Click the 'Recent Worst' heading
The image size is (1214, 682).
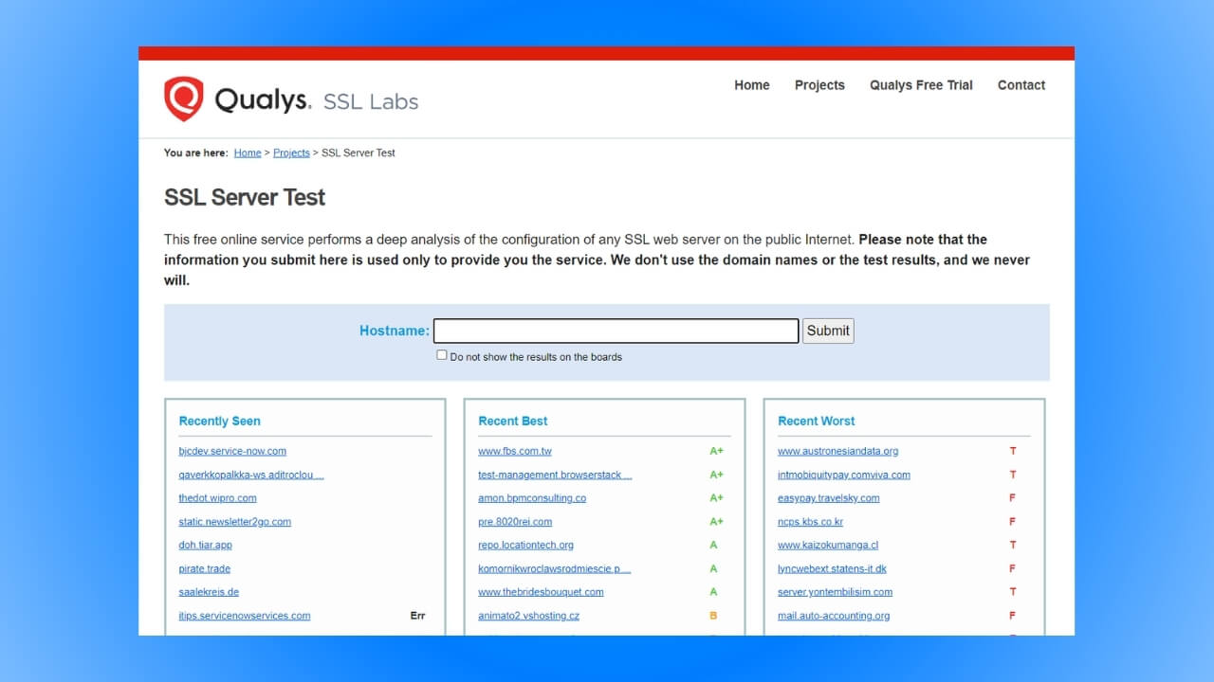point(817,421)
